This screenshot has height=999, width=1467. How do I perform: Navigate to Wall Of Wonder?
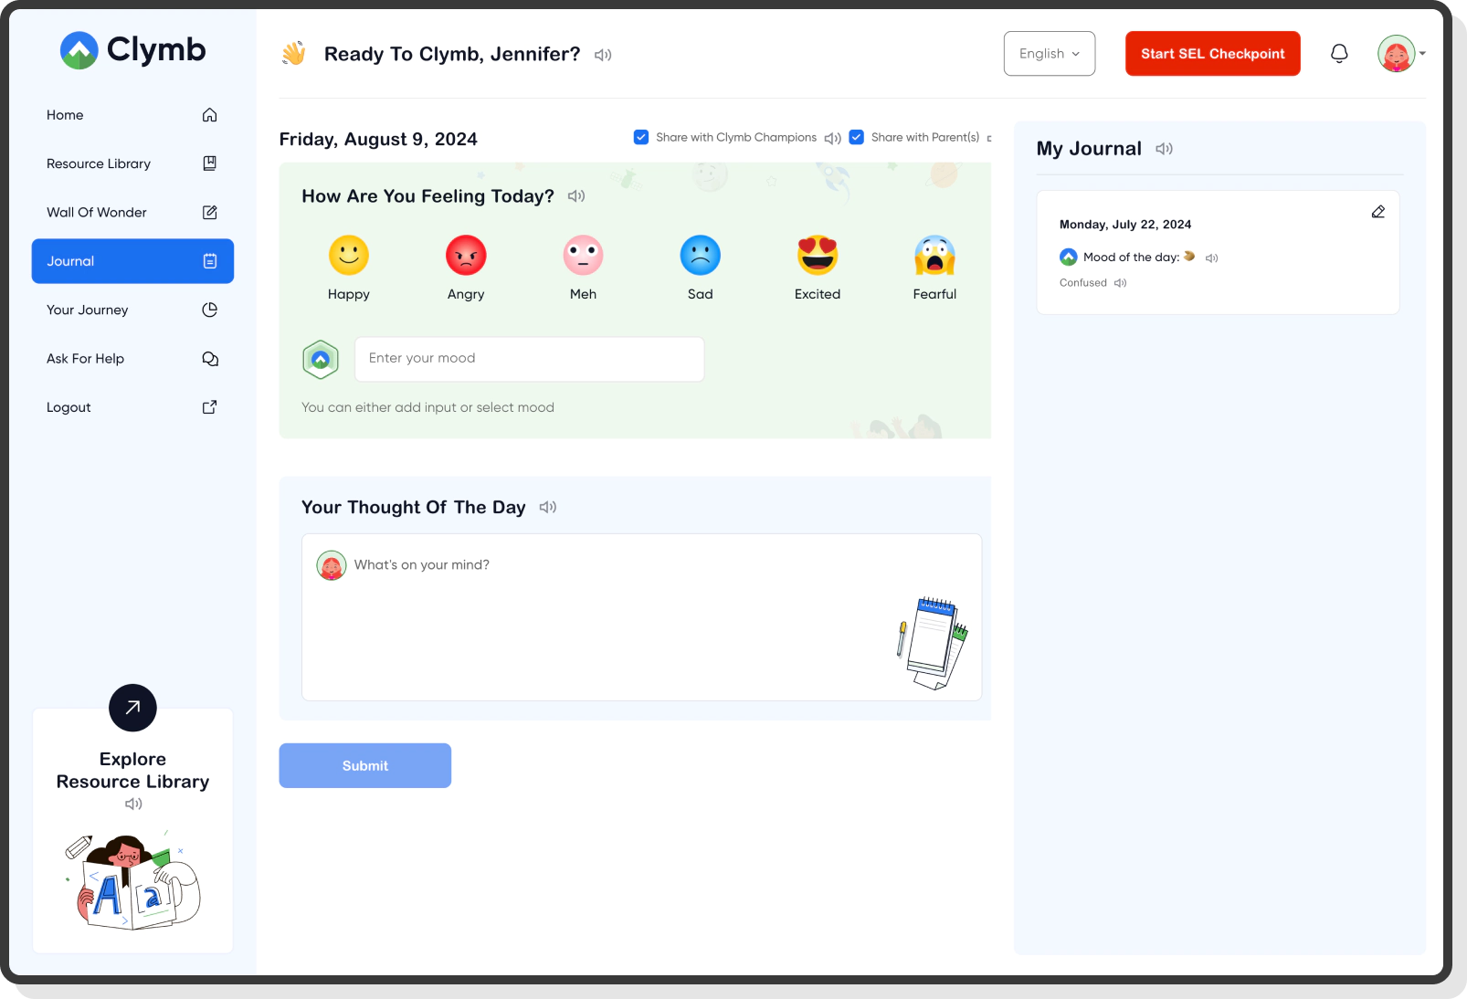(x=96, y=212)
